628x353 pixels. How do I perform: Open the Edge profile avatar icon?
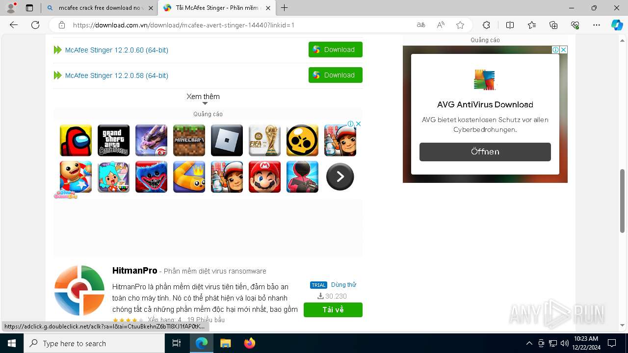tap(10, 8)
